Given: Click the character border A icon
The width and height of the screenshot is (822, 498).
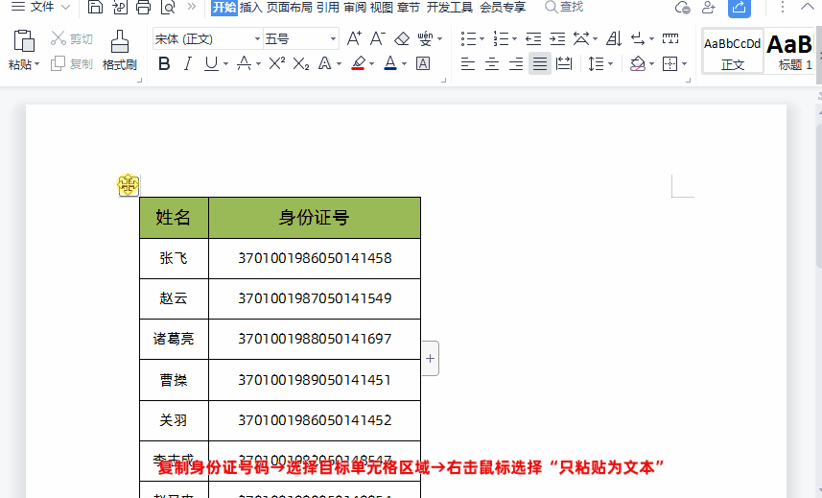Looking at the screenshot, I should [x=423, y=64].
